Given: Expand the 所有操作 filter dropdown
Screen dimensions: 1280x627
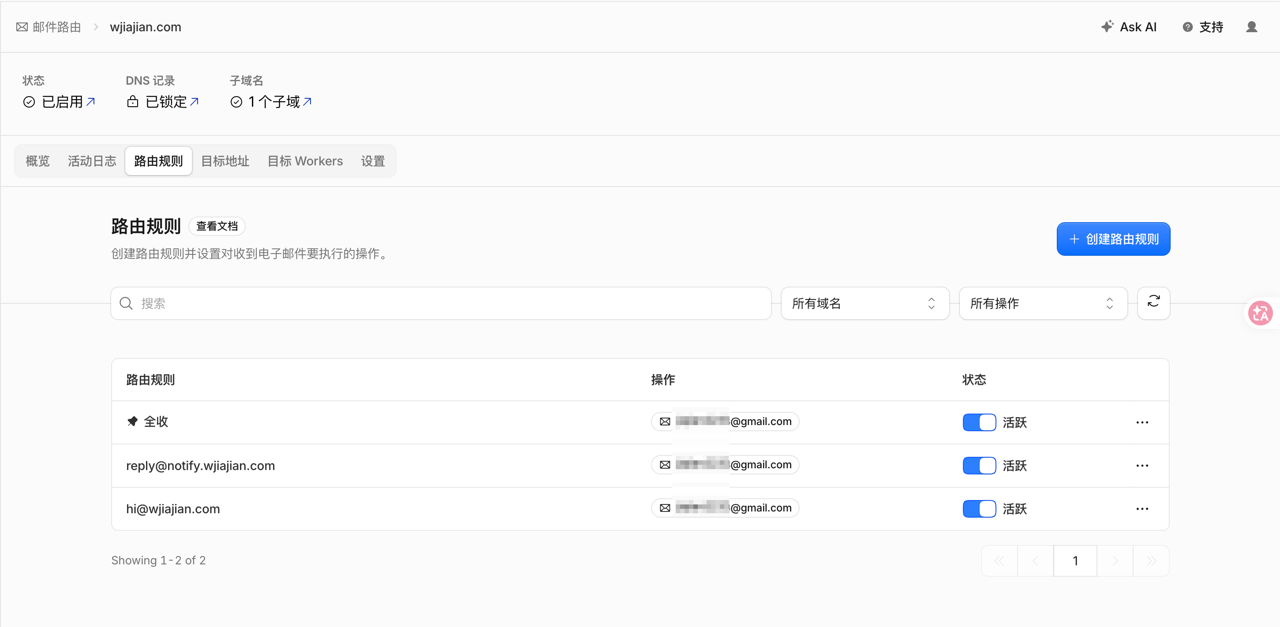Looking at the screenshot, I should [1043, 303].
